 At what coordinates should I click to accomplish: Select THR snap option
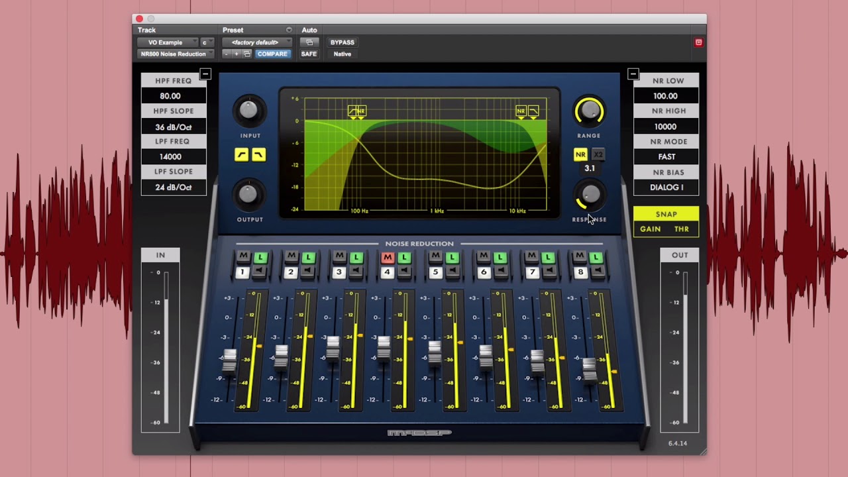682,229
